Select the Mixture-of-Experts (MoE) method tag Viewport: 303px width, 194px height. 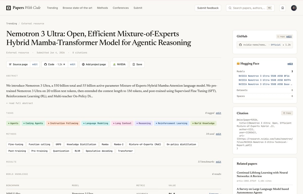(x=145, y=144)
